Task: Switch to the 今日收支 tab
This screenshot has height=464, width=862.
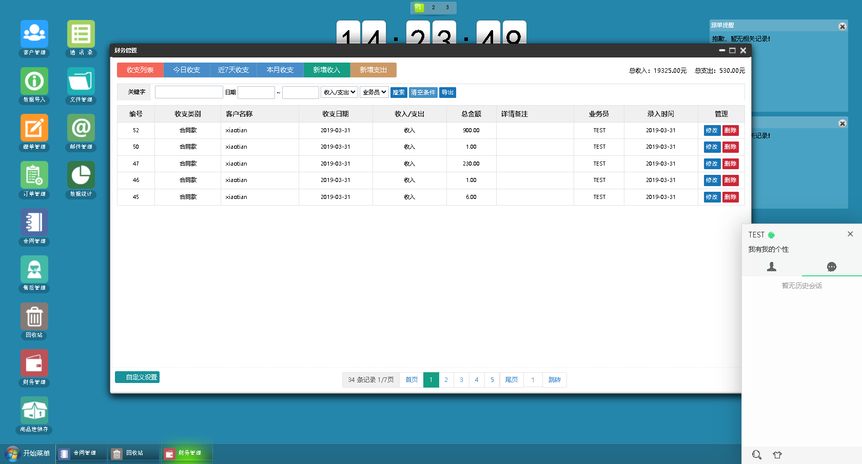Action: pos(186,70)
